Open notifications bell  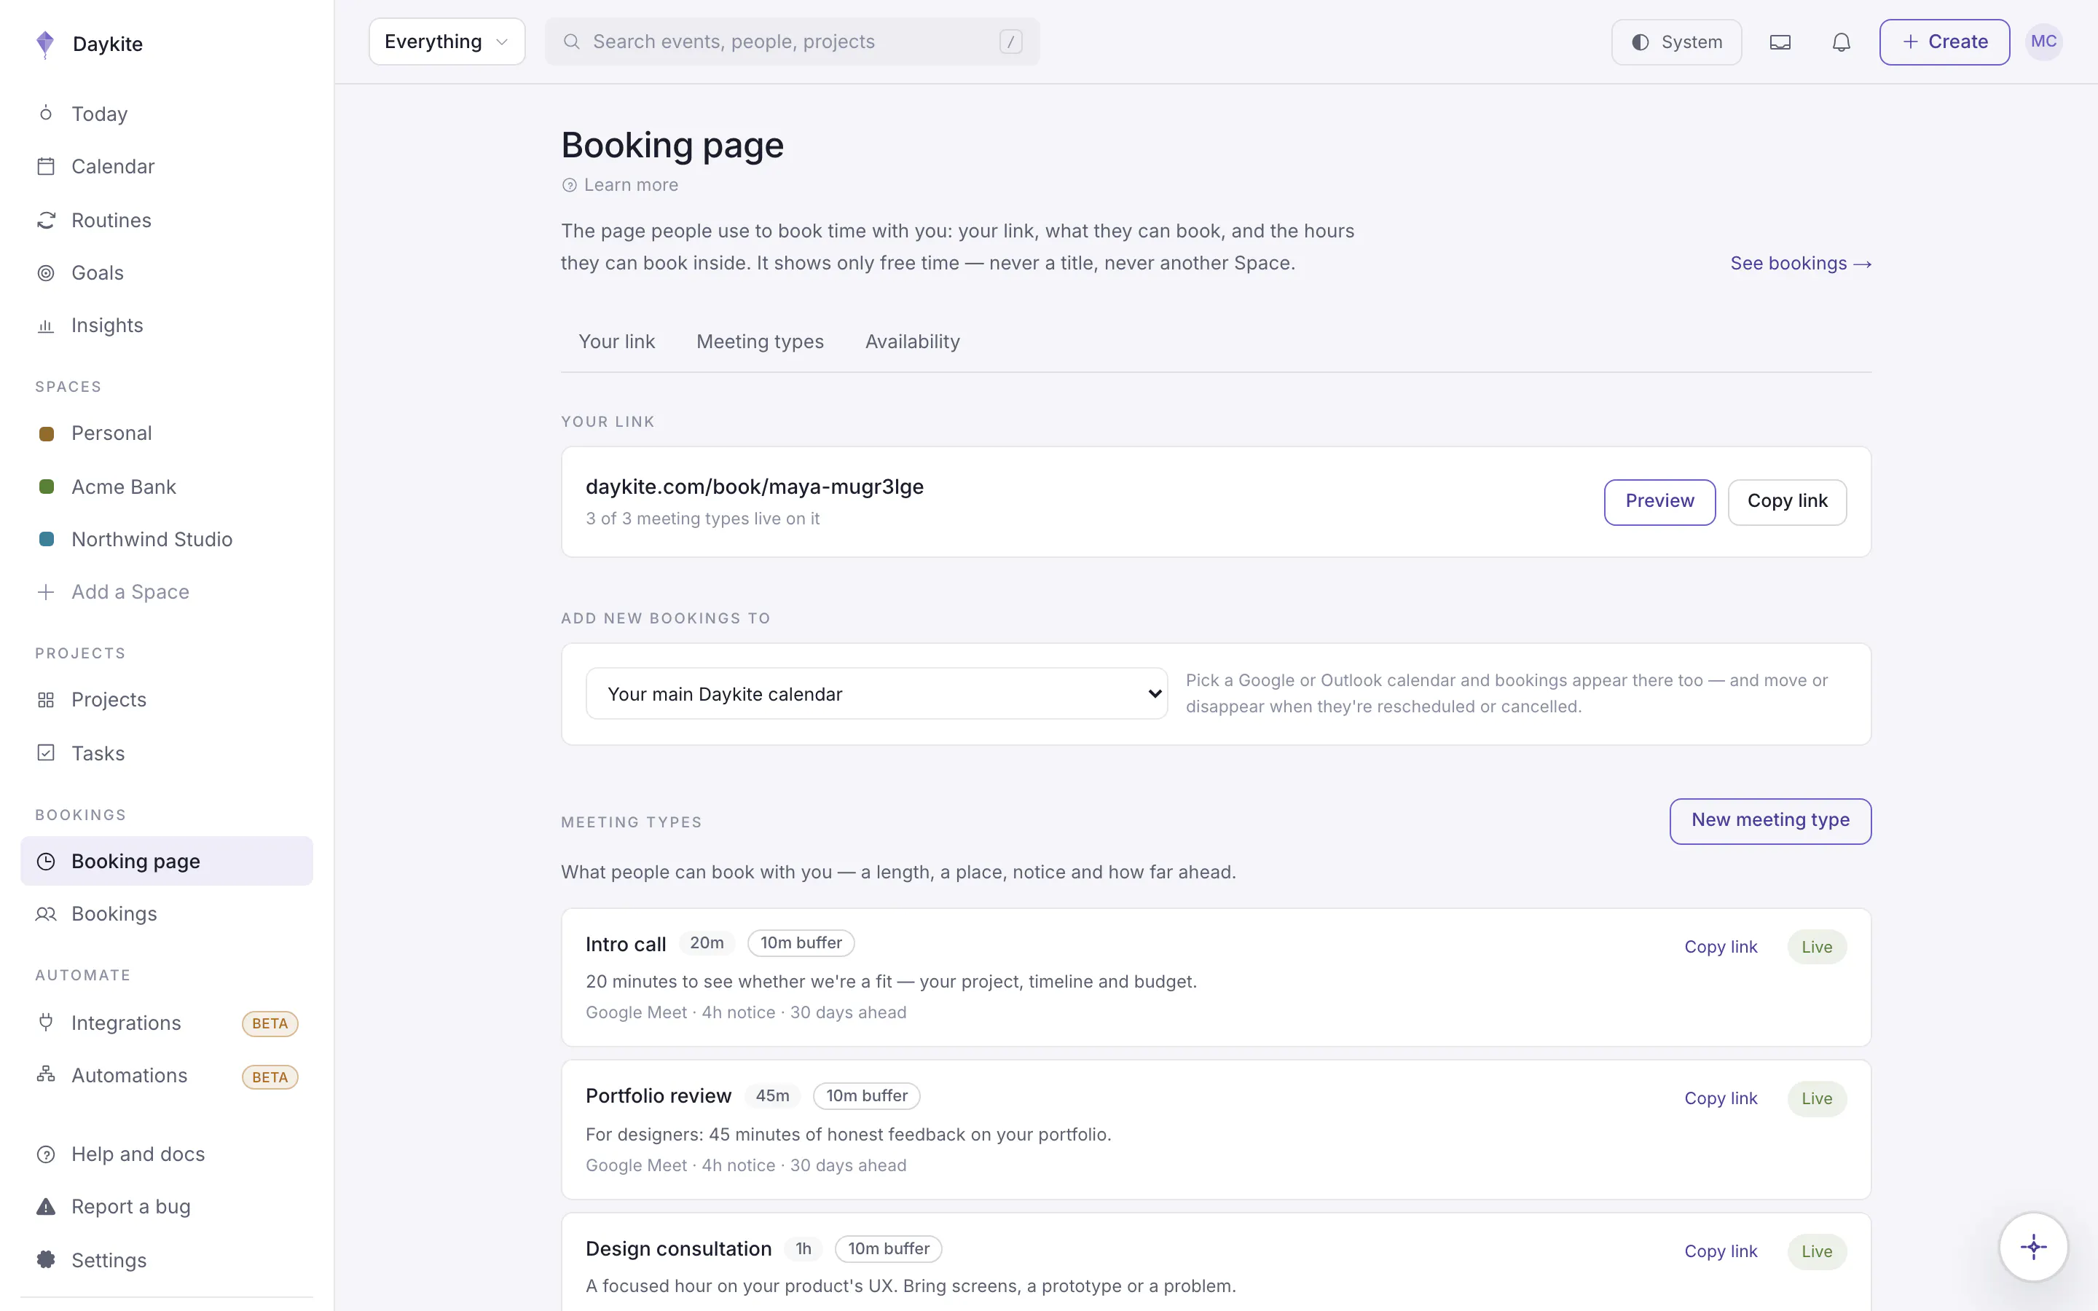point(1842,42)
